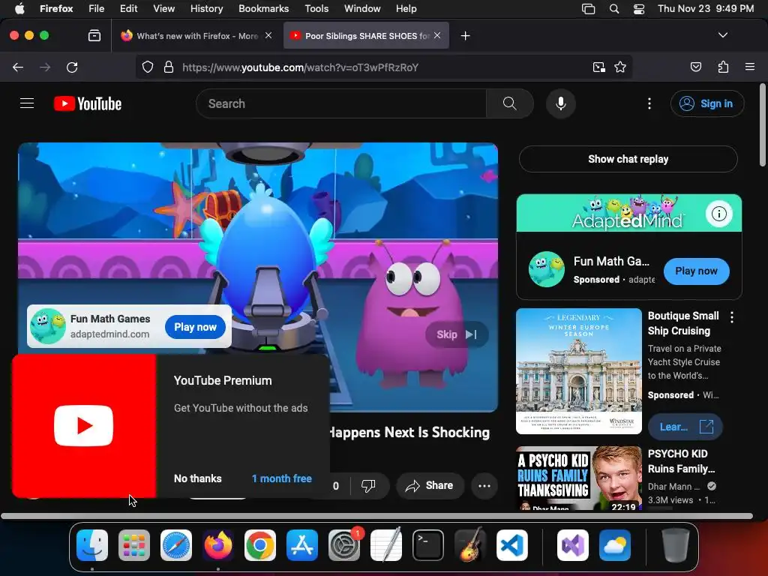Open Firefox extensions puzzle icon

tap(723, 67)
